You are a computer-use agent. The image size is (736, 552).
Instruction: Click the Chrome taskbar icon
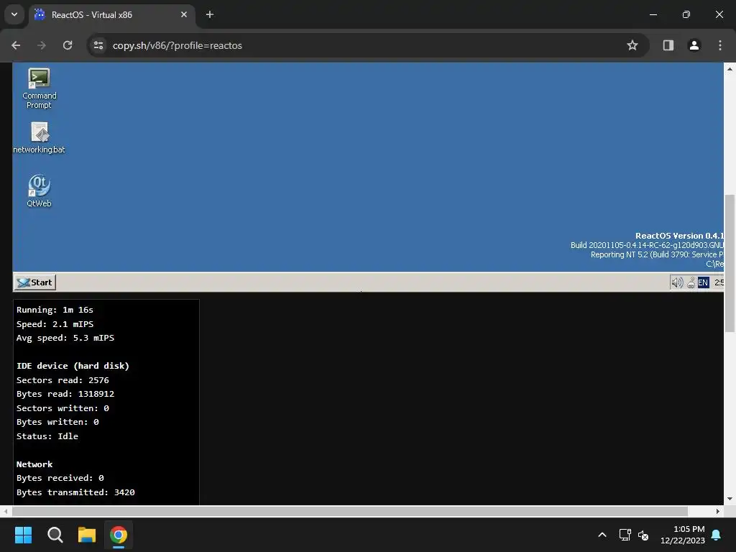[x=119, y=535]
